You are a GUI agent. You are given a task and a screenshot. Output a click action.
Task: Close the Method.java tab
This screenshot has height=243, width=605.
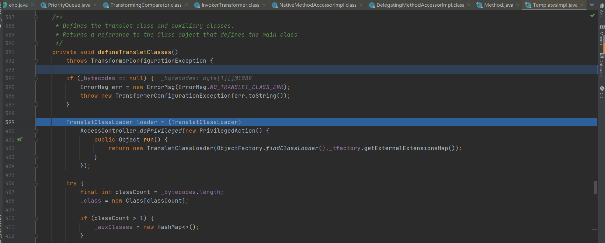(x=518, y=5)
